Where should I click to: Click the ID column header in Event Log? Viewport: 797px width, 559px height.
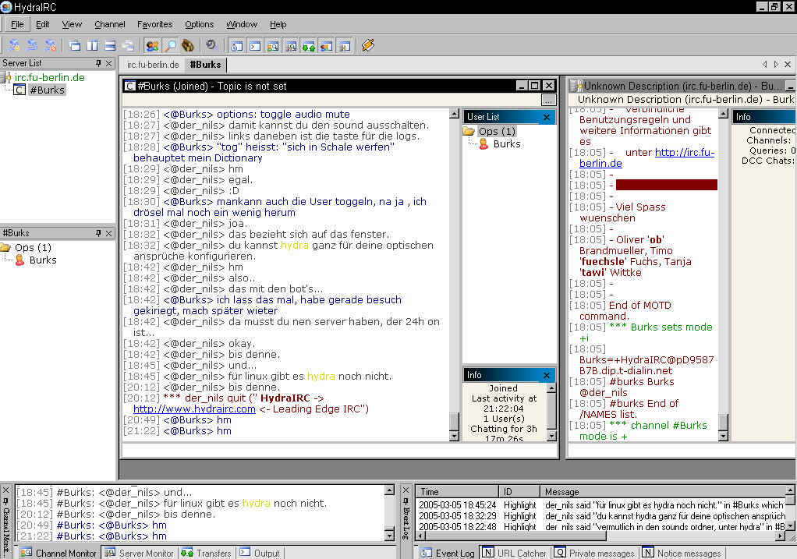point(519,491)
